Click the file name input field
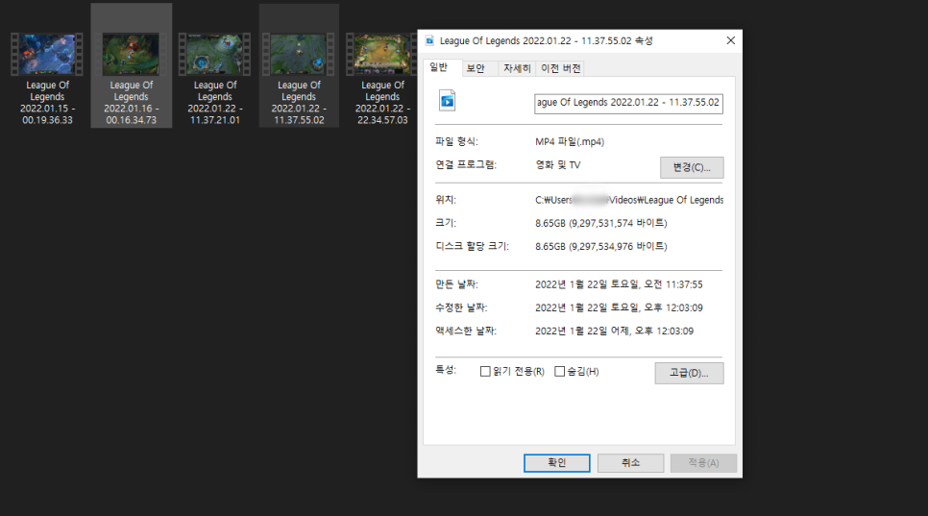The height and width of the screenshot is (516, 928). click(x=628, y=103)
